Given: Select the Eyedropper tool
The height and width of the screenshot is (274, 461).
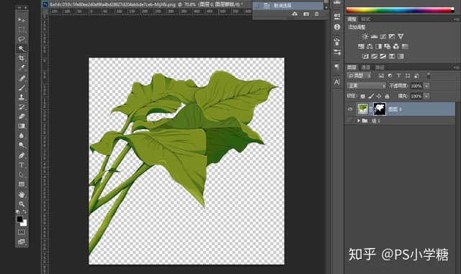Looking at the screenshot, I should tap(22, 68).
